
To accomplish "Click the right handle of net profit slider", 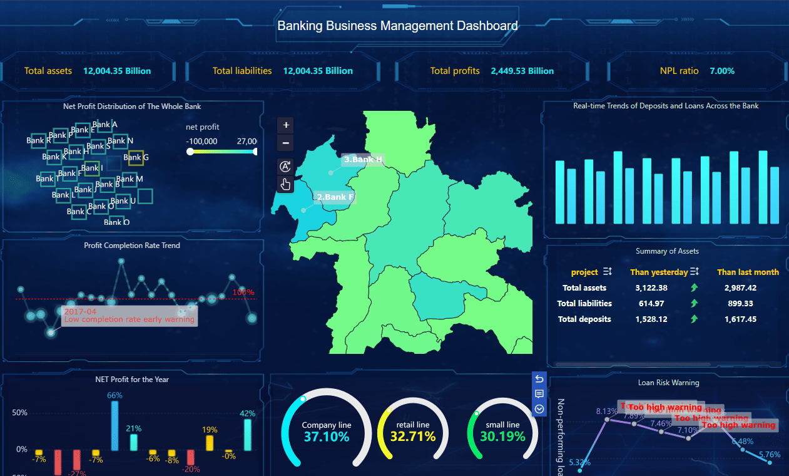I will tap(255, 152).
